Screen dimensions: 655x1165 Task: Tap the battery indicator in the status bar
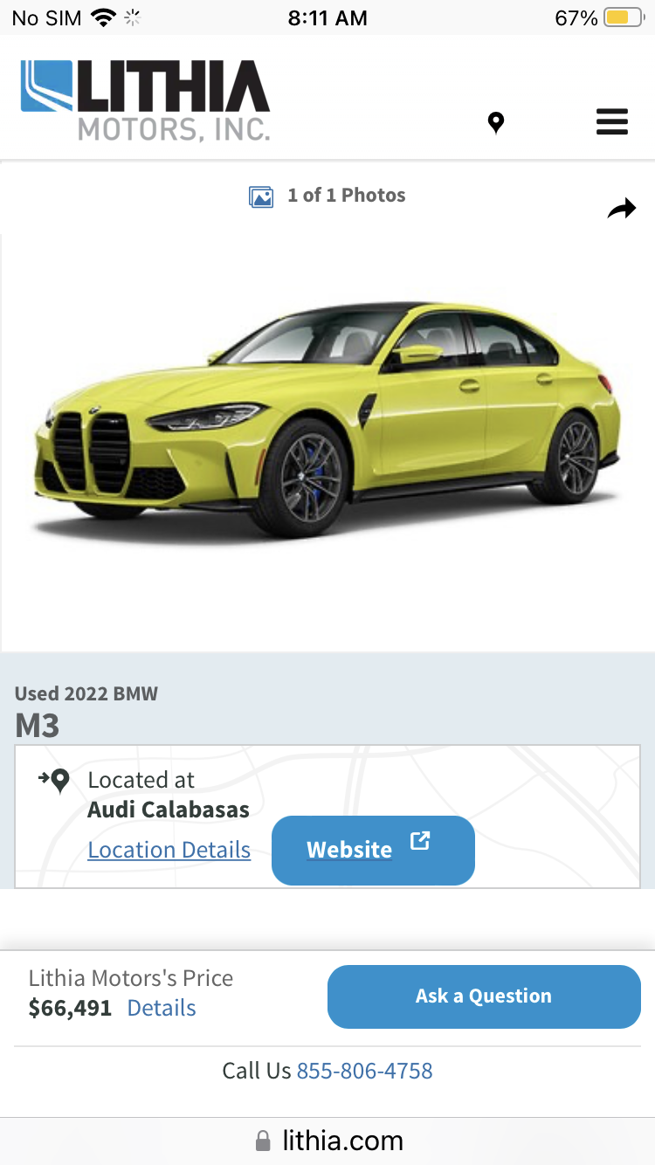(x=624, y=17)
